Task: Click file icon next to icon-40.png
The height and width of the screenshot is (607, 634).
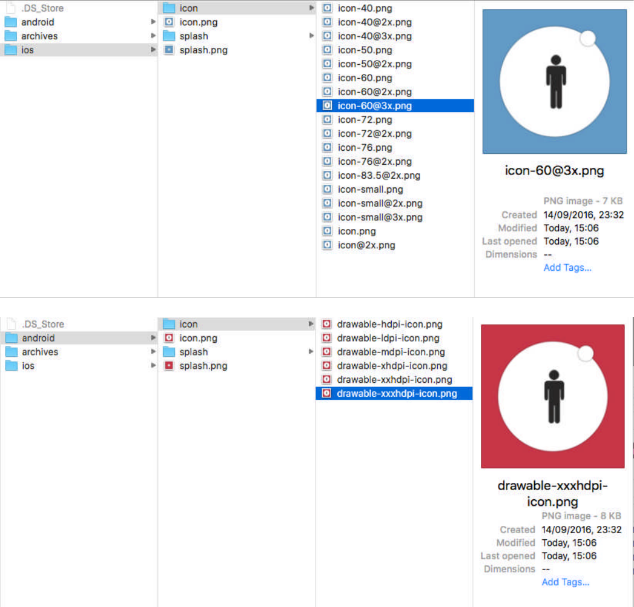Action: point(327,8)
